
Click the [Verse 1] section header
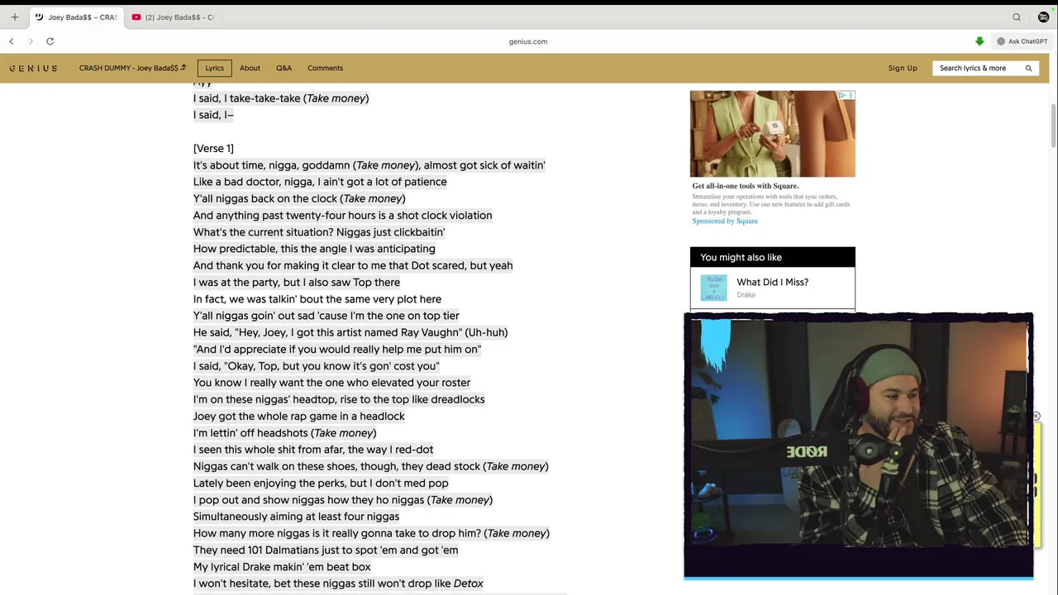coord(213,148)
